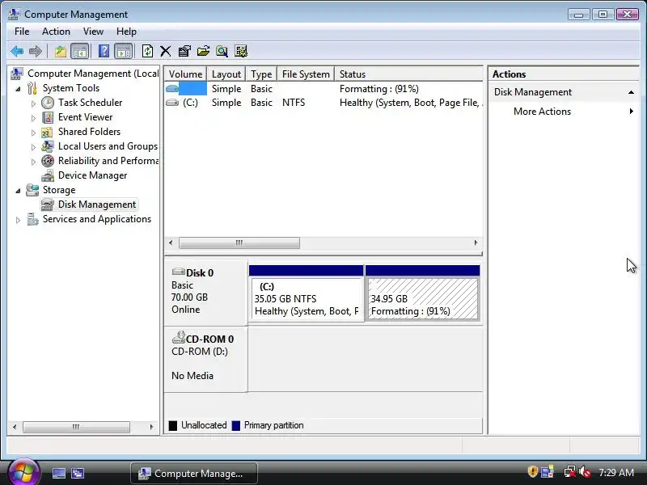Image resolution: width=647 pixels, height=485 pixels.
Task: Select Computer Management (Local) root node
Action: coord(93,74)
